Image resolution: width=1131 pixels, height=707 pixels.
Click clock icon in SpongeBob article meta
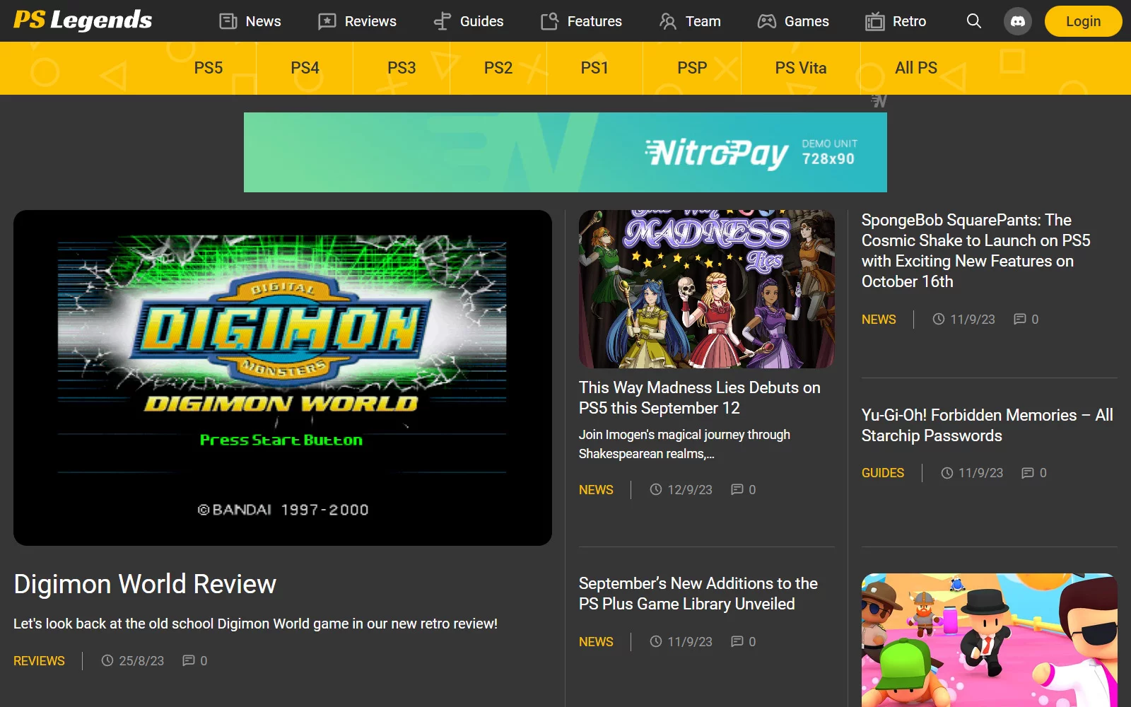pyautogui.click(x=939, y=319)
